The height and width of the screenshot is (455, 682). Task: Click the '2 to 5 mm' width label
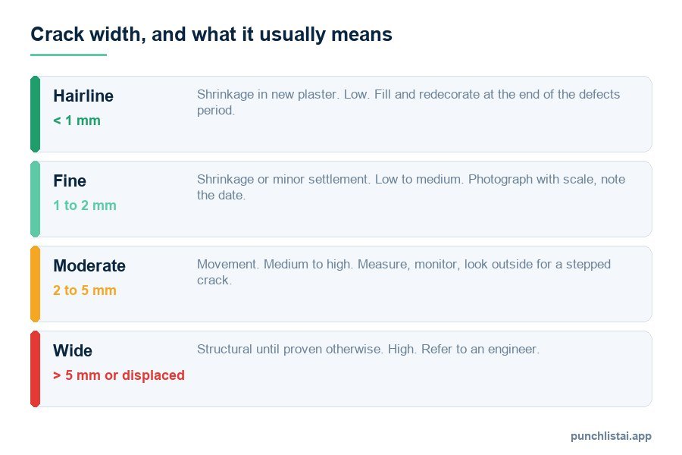84,290
